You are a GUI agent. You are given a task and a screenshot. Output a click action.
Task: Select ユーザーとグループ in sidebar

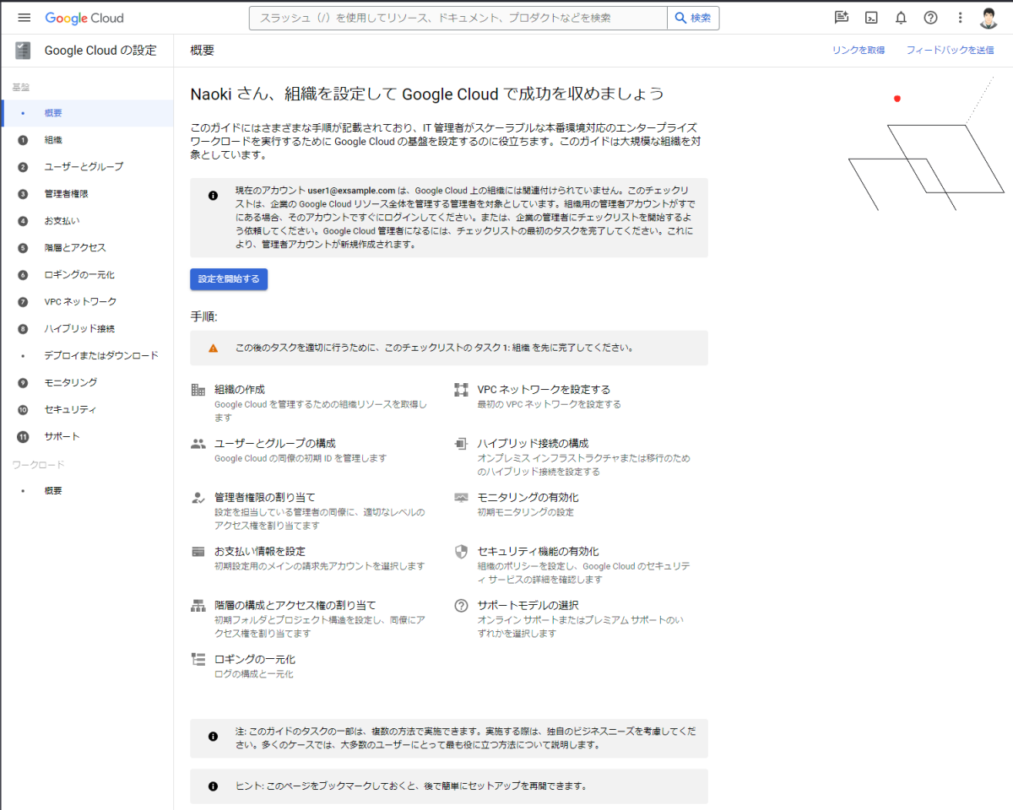(87, 167)
